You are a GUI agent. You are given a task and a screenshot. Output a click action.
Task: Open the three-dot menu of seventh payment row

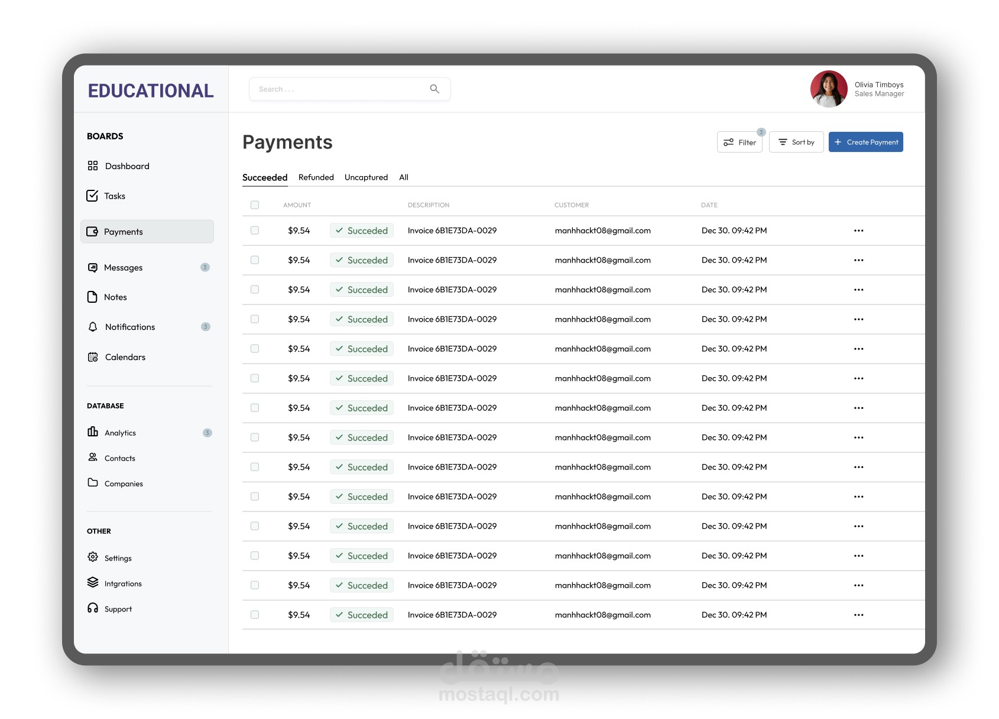(x=859, y=408)
